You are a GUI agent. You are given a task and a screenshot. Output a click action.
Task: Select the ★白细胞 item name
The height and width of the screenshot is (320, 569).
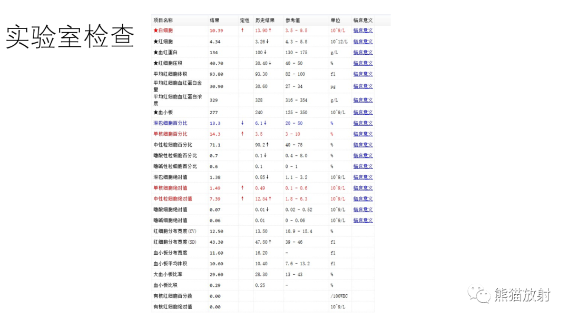click(x=163, y=31)
